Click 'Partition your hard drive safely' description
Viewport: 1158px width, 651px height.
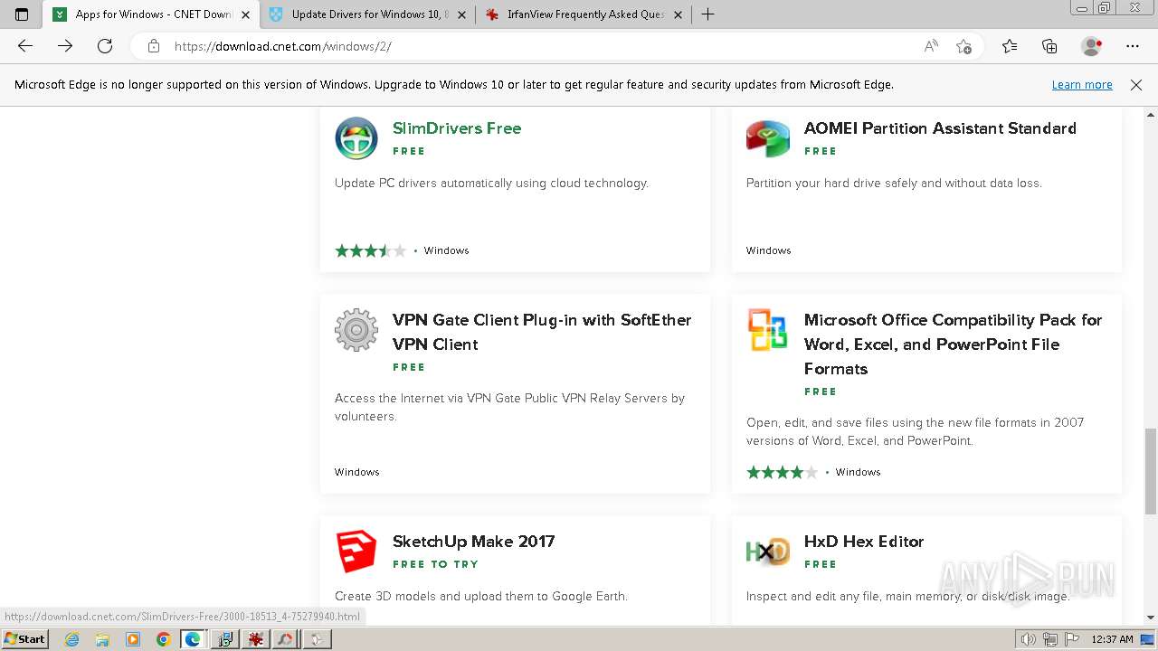894,184
